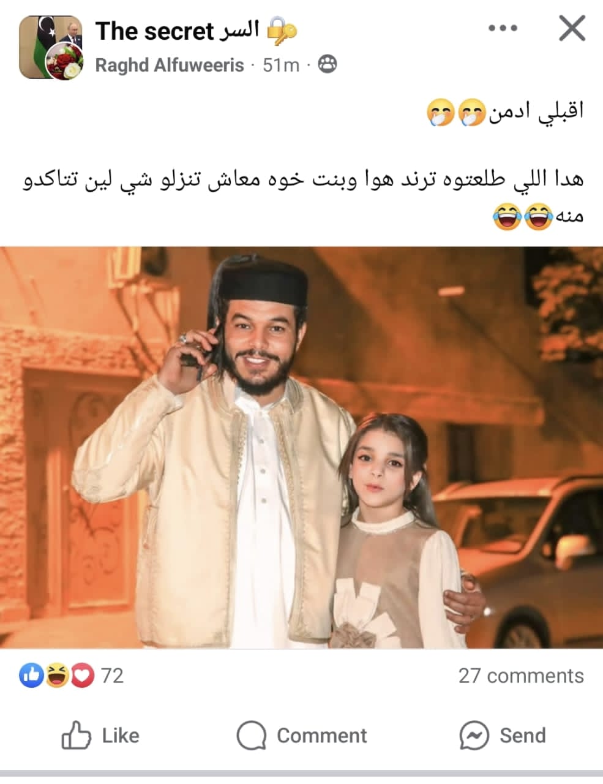View Raghd Alfuweeris profile name link
This screenshot has width=603, height=784.
point(170,65)
